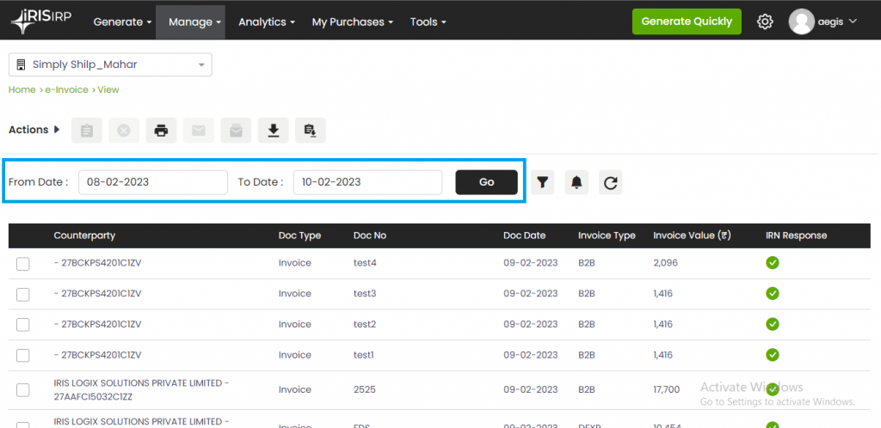Screen dimensions: 881x428
Task: Click invoice value 2,096
Action: click(x=665, y=263)
